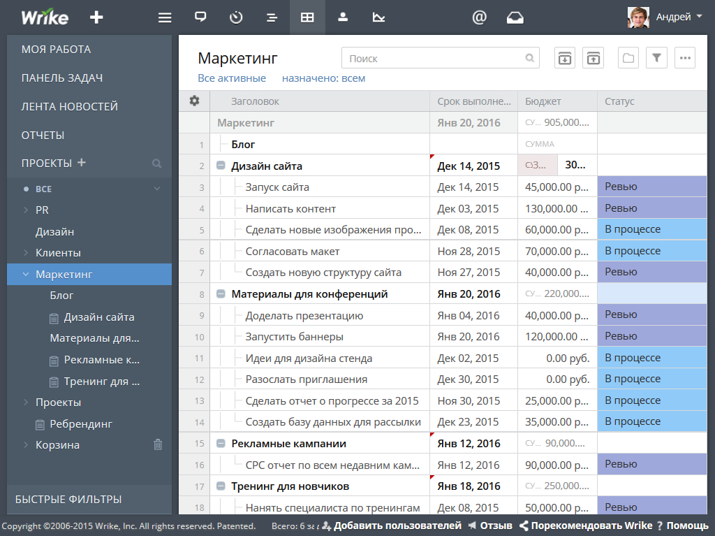Image resolution: width=715 pixels, height=536 pixels.
Task: Click the Корзина trash icon
Action: click(x=158, y=444)
